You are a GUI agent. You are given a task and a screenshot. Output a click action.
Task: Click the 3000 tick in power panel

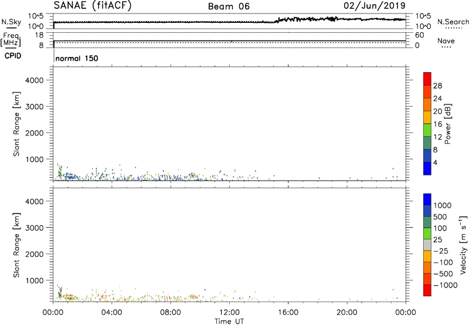(35, 107)
